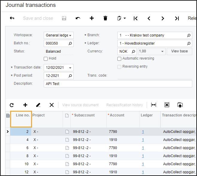Viewport: 197px width, 176px height.
Task: Open the Batch no. lookup search
Action: [x=70, y=43]
